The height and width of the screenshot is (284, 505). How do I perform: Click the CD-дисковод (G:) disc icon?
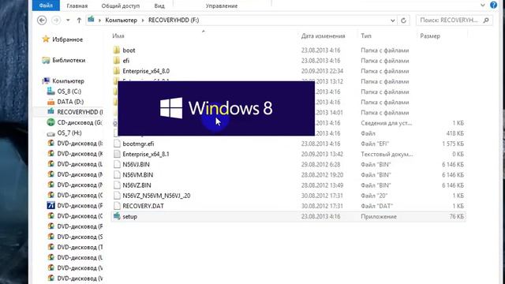pyautogui.click(x=50, y=122)
